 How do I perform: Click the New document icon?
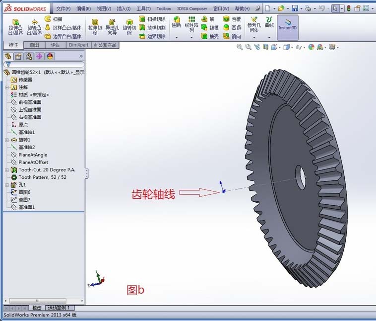267,8
